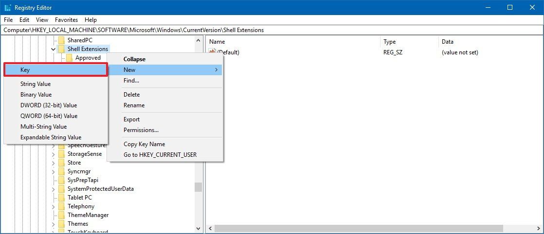Click the Store folder icon
Screen dimensions: 544x234
[x=61, y=163]
